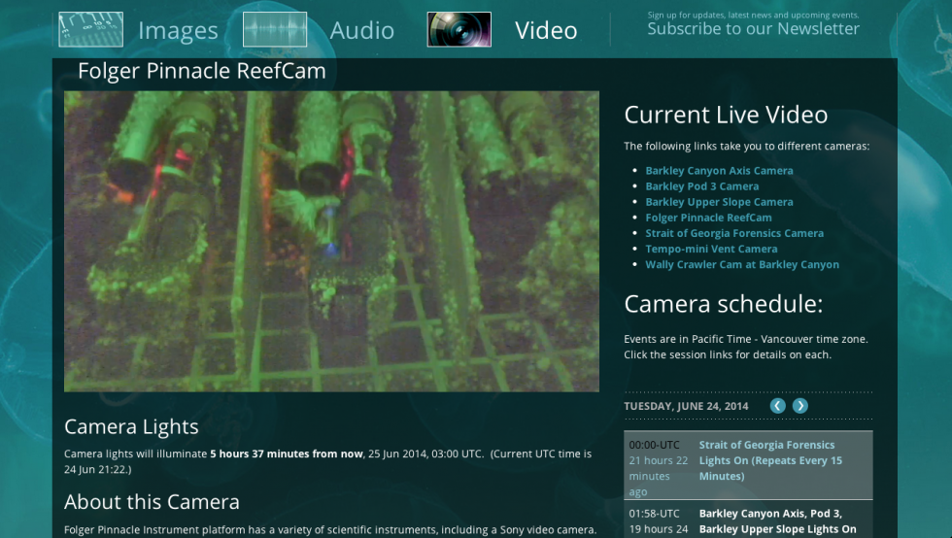Viewport: 952px width, 538px height.
Task: Open Barkley Pod 3 Camera link
Action: (x=701, y=186)
